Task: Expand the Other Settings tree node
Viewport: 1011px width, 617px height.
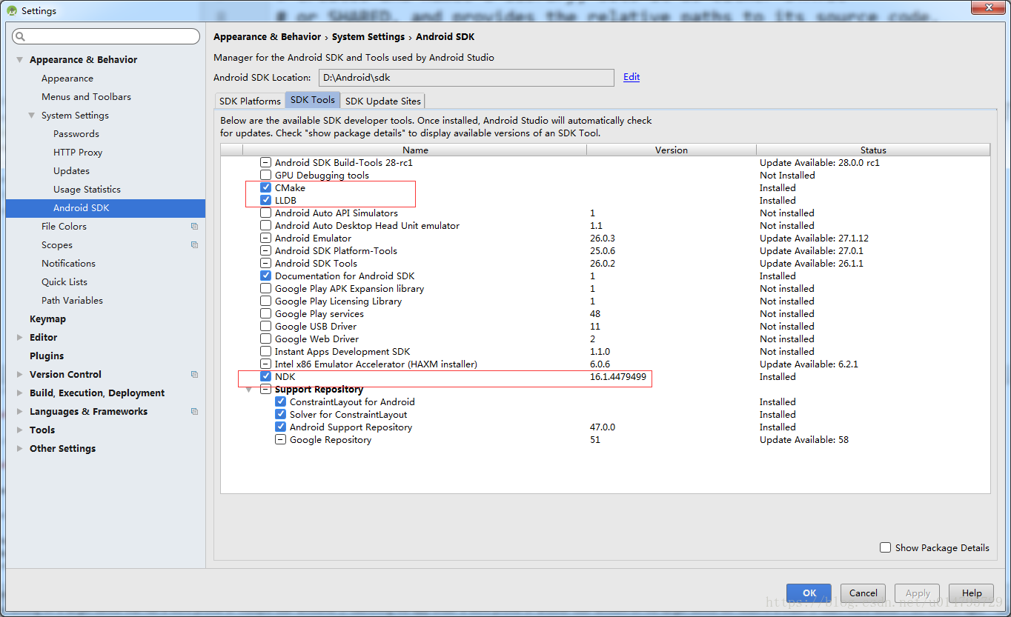Action: [20, 449]
